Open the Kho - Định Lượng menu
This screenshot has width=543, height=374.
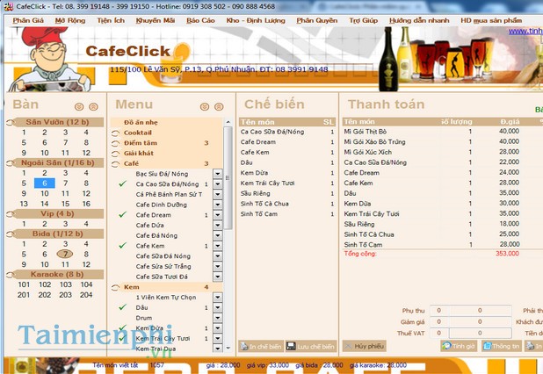tap(256, 20)
